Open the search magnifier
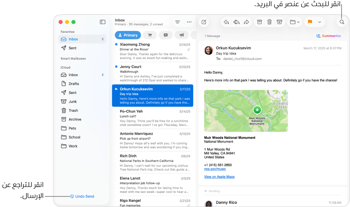Screen dimensions: 350x207 point(342,22)
